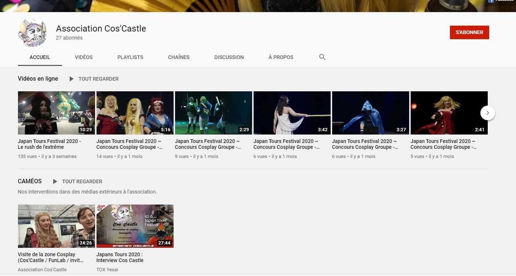Click the '135 vues • il y a 3 semaines' text
Viewport: 516px width, 276px height.
coord(47,157)
